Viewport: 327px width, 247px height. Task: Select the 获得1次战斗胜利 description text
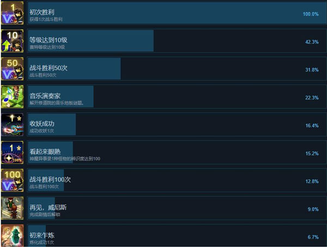pos(46,19)
